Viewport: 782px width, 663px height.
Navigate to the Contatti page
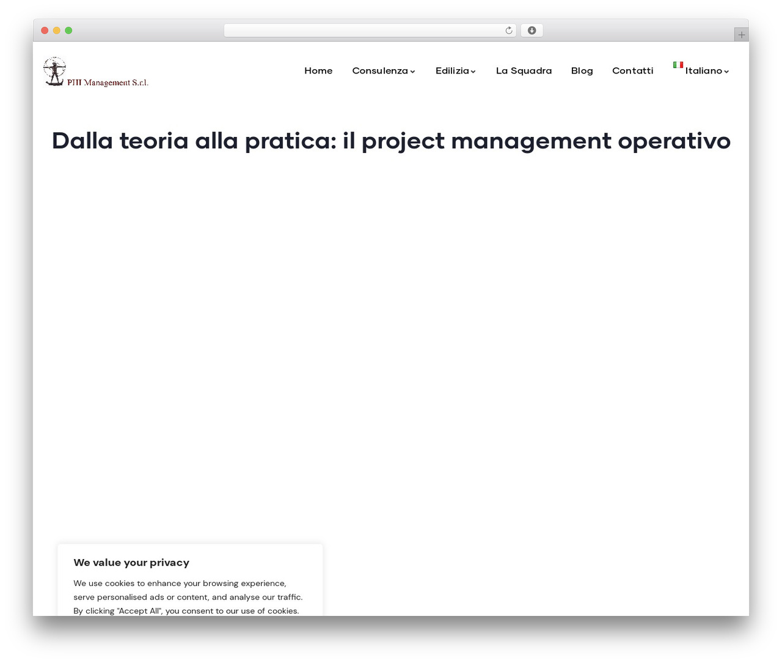coord(632,71)
